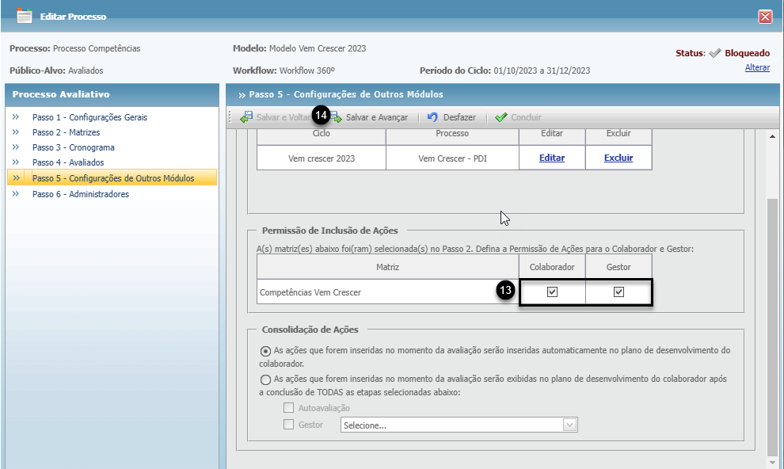The height and width of the screenshot is (469, 784).
Task: Click the Matriz column header
Action: (387, 267)
